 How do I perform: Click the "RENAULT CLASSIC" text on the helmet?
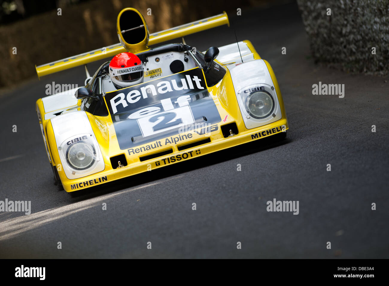pyautogui.click(x=130, y=71)
